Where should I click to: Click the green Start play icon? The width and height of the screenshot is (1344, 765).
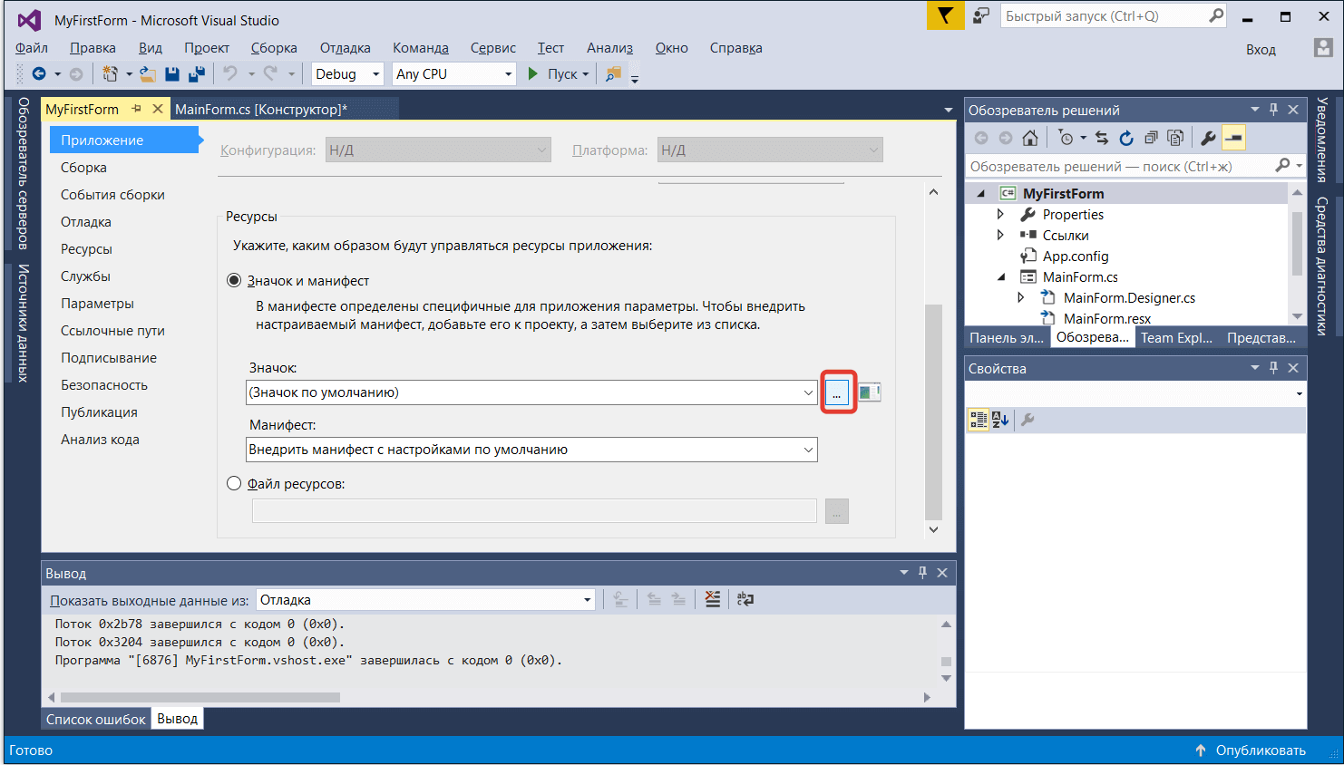pyautogui.click(x=533, y=74)
